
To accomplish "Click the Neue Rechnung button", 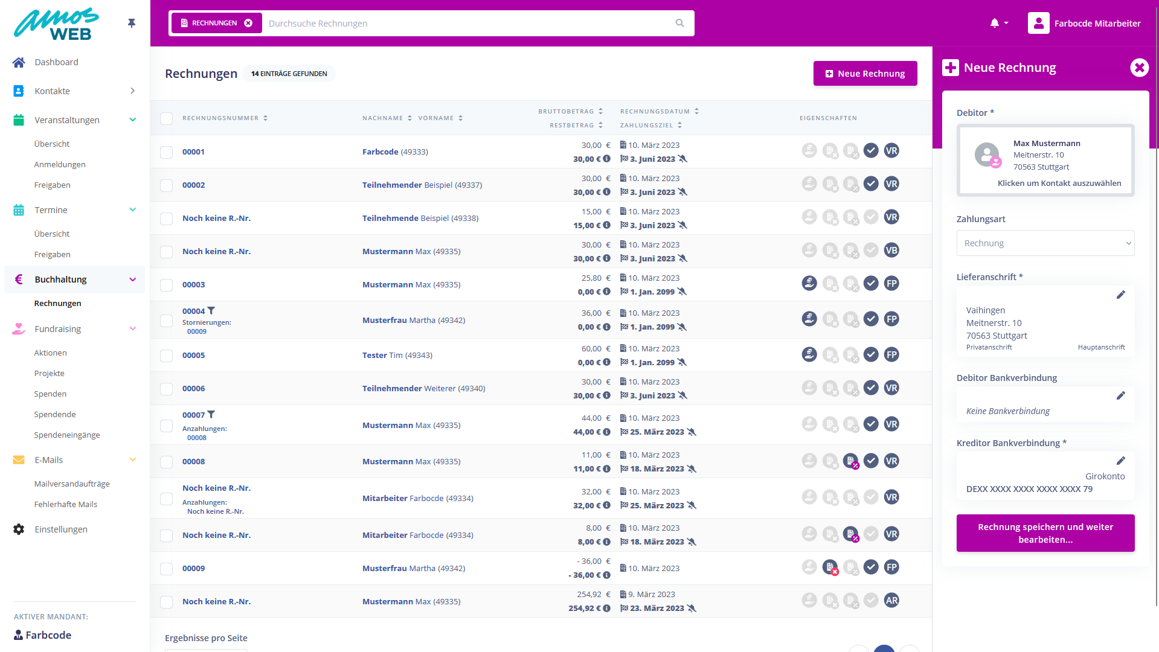I will point(865,74).
